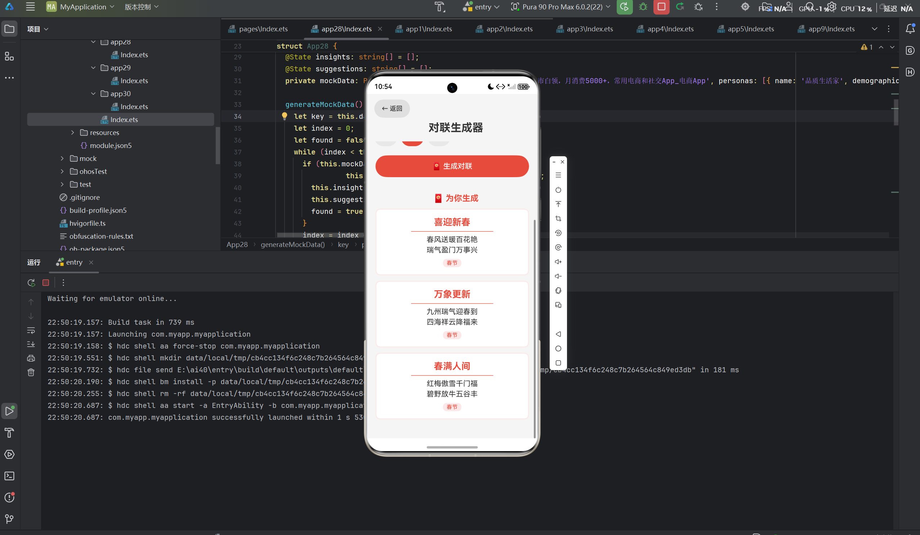Open the 版本控制 dropdown
Screen dimensions: 920x535
[142, 6]
